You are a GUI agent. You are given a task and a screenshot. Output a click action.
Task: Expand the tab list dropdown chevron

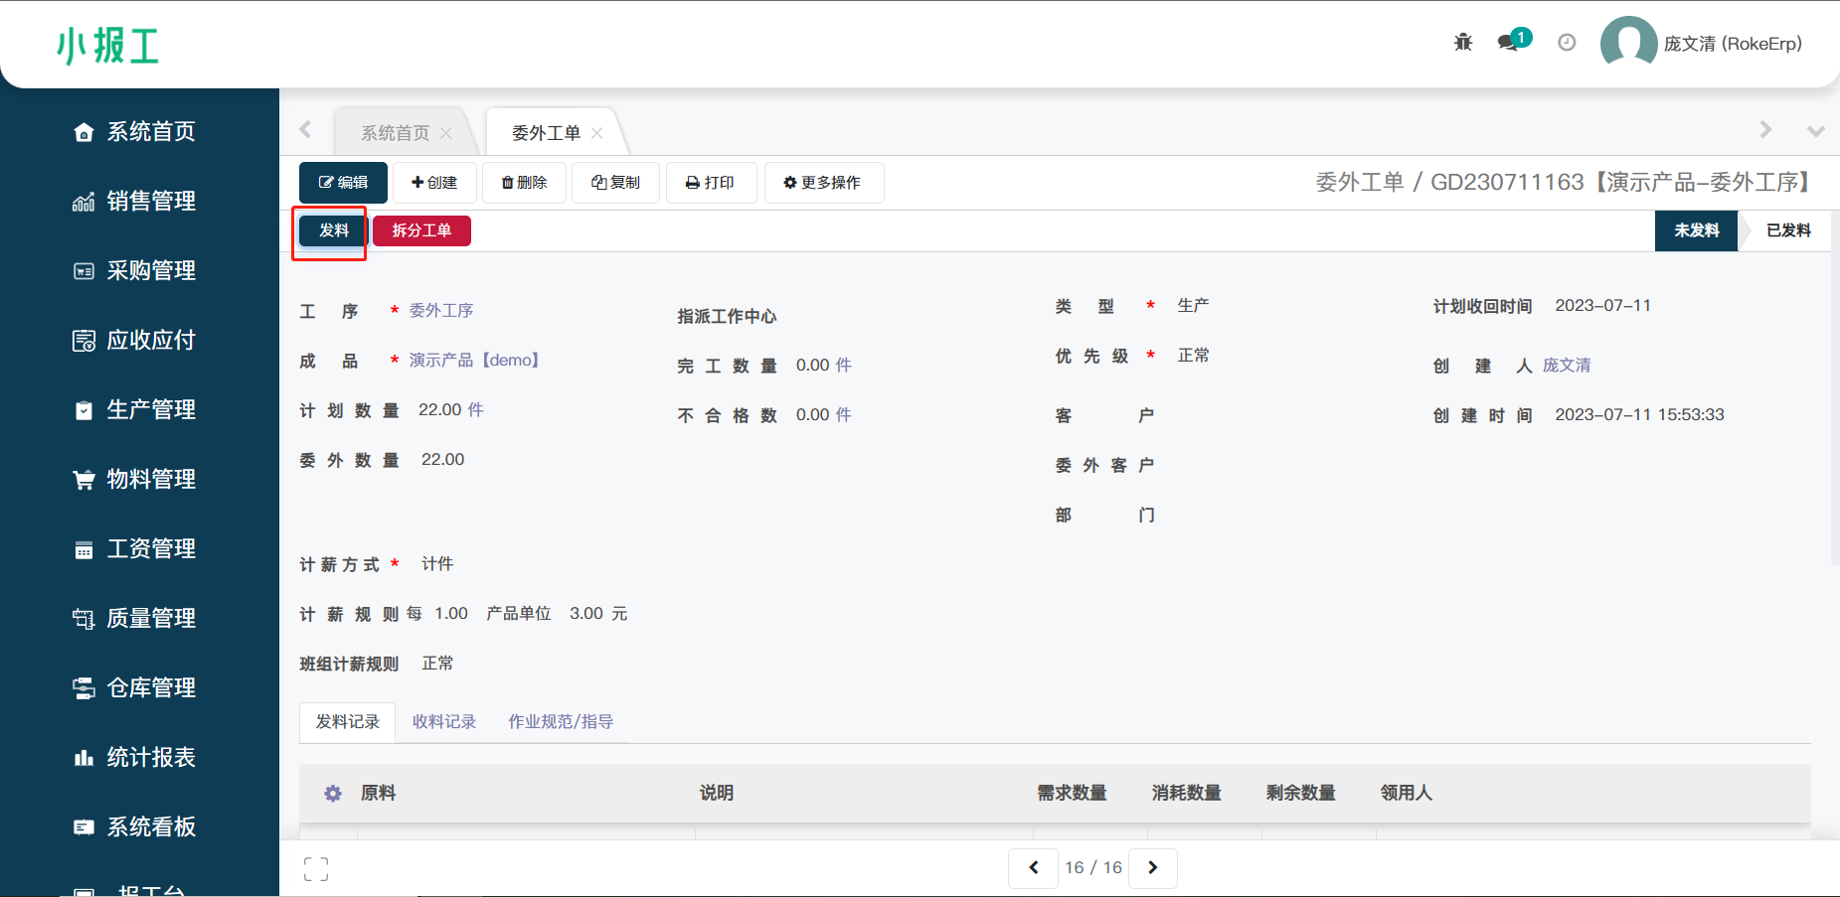pyautogui.click(x=1815, y=131)
